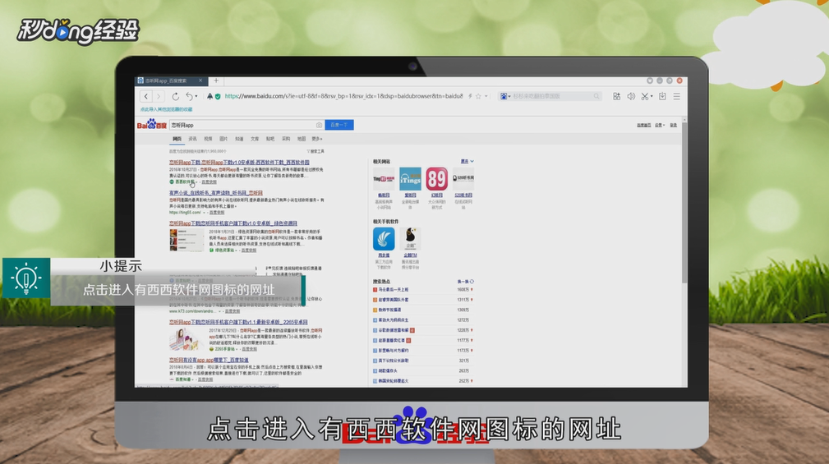Click cartoon thumbnail of 2265安卓网 result

tap(187, 339)
